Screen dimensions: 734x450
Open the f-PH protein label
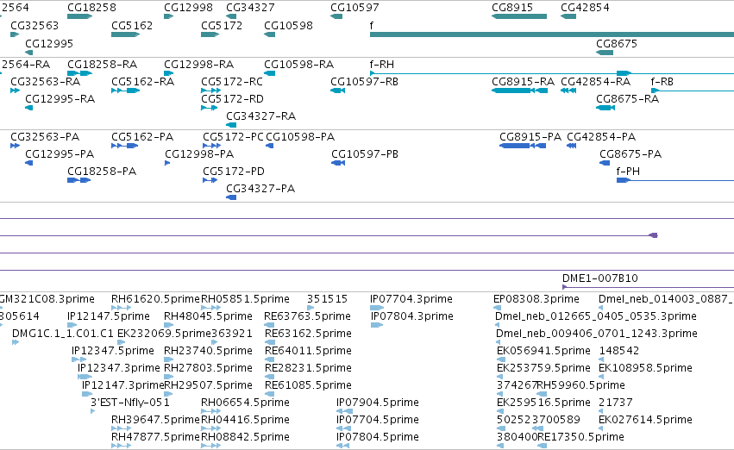coord(628,172)
